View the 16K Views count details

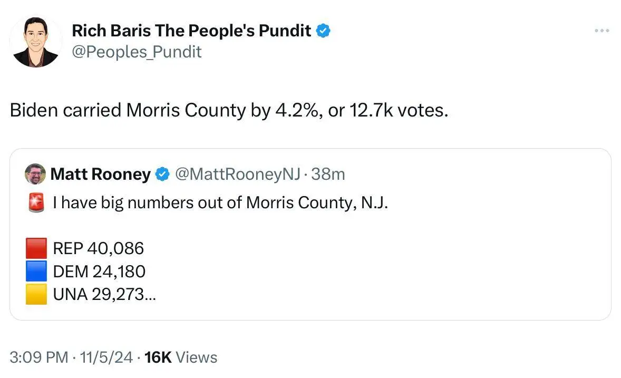coord(181,357)
